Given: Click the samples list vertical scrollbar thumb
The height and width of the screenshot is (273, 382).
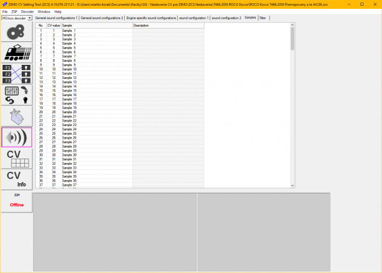Looking at the screenshot, I should (x=292, y=38).
